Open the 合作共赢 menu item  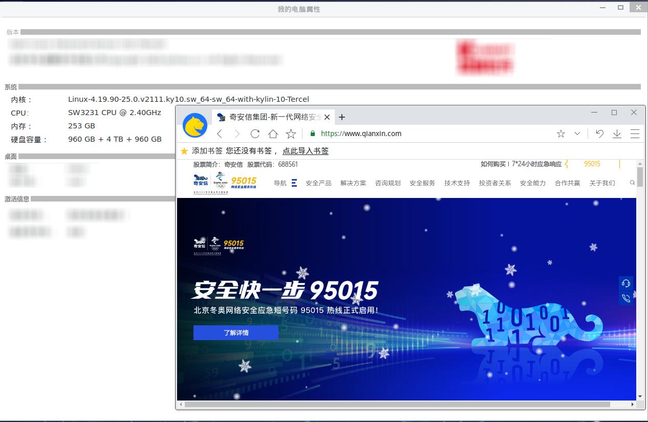pyautogui.click(x=568, y=183)
